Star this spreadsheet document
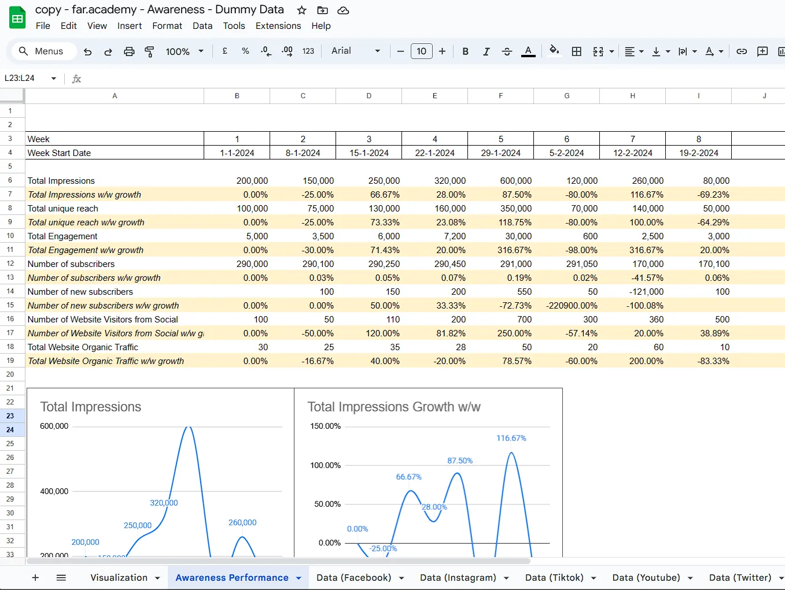 click(x=301, y=10)
